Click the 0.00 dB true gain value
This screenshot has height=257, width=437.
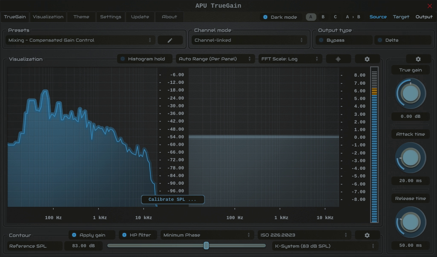(410, 117)
